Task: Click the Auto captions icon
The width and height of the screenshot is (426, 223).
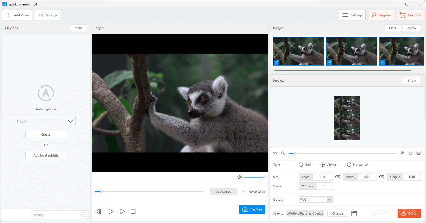Action: 46,93
